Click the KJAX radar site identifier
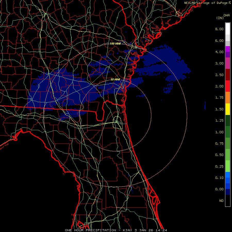232x232 pixels. (128, 230)
